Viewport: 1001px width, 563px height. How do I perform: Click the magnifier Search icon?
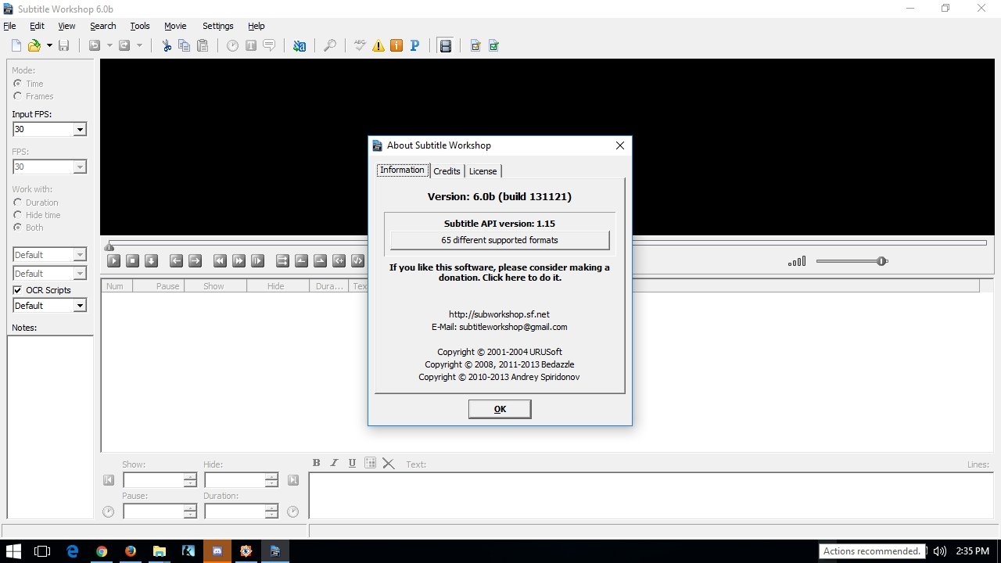click(x=330, y=45)
